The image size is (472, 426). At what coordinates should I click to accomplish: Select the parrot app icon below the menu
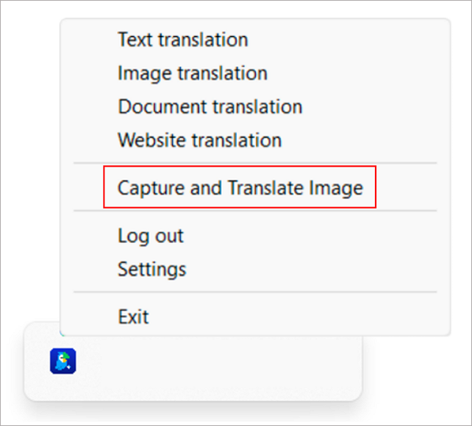pyautogui.click(x=63, y=361)
